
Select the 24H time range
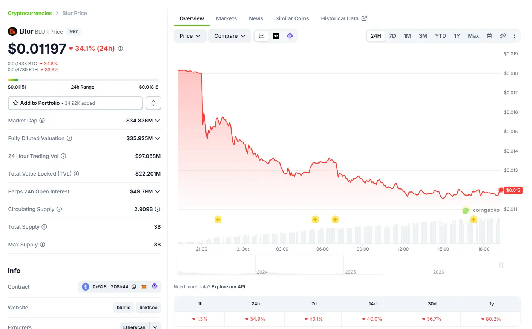tap(376, 36)
